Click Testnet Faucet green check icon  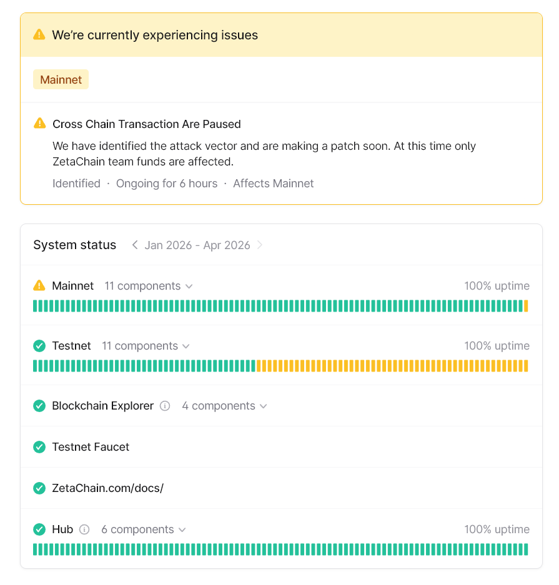pos(39,447)
